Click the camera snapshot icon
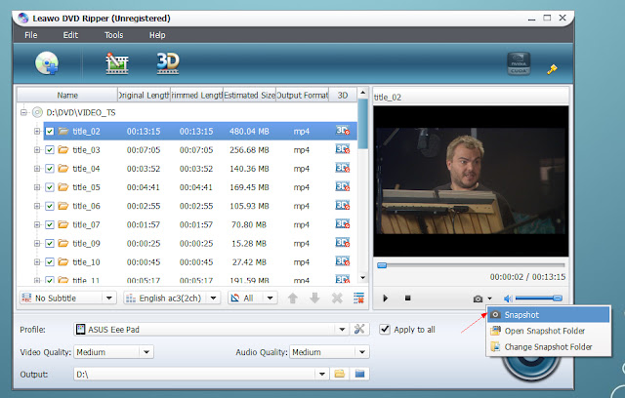Image resolution: width=625 pixels, height=398 pixels. [x=478, y=298]
